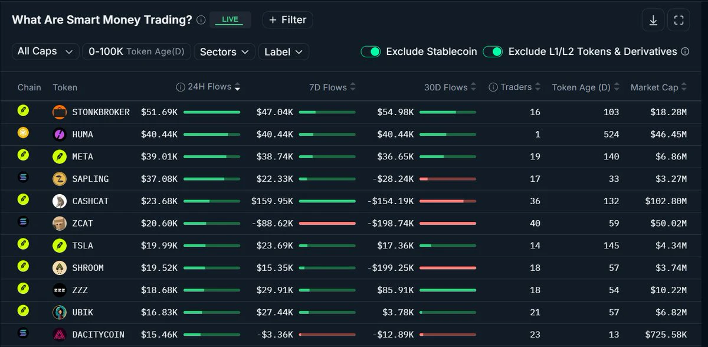708x347 pixels.
Task: Click the META token logo
Action: pos(59,156)
